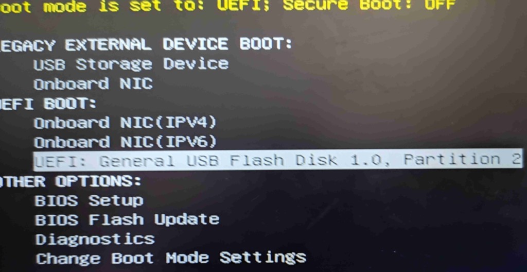Pick the IPV6 network boot entry

125,142
